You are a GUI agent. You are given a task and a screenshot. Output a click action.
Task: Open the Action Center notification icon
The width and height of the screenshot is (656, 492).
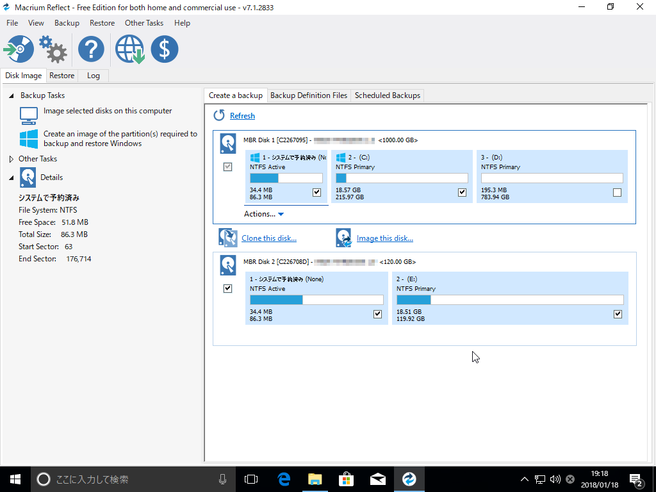click(636, 480)
